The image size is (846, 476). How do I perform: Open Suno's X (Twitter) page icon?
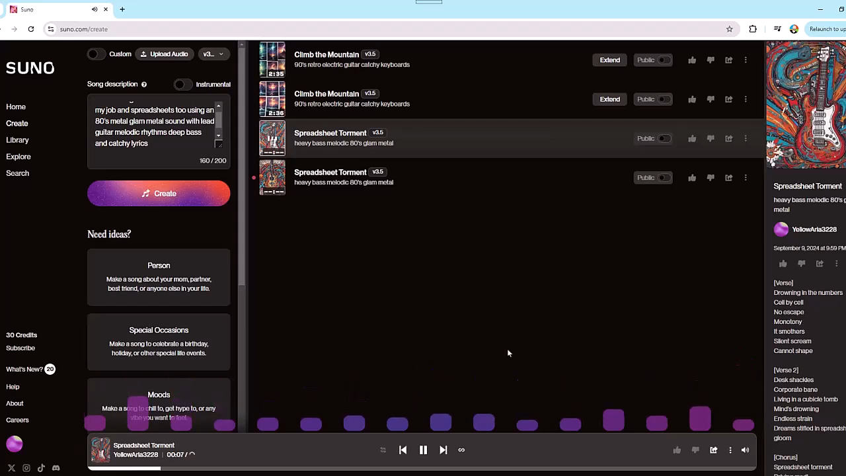point(11,468)
